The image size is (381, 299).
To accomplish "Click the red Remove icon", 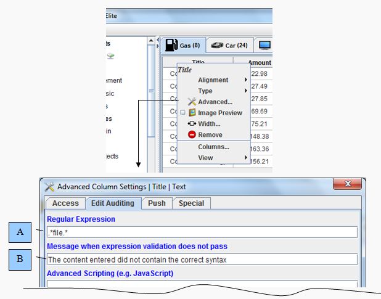I will point(192,135).
